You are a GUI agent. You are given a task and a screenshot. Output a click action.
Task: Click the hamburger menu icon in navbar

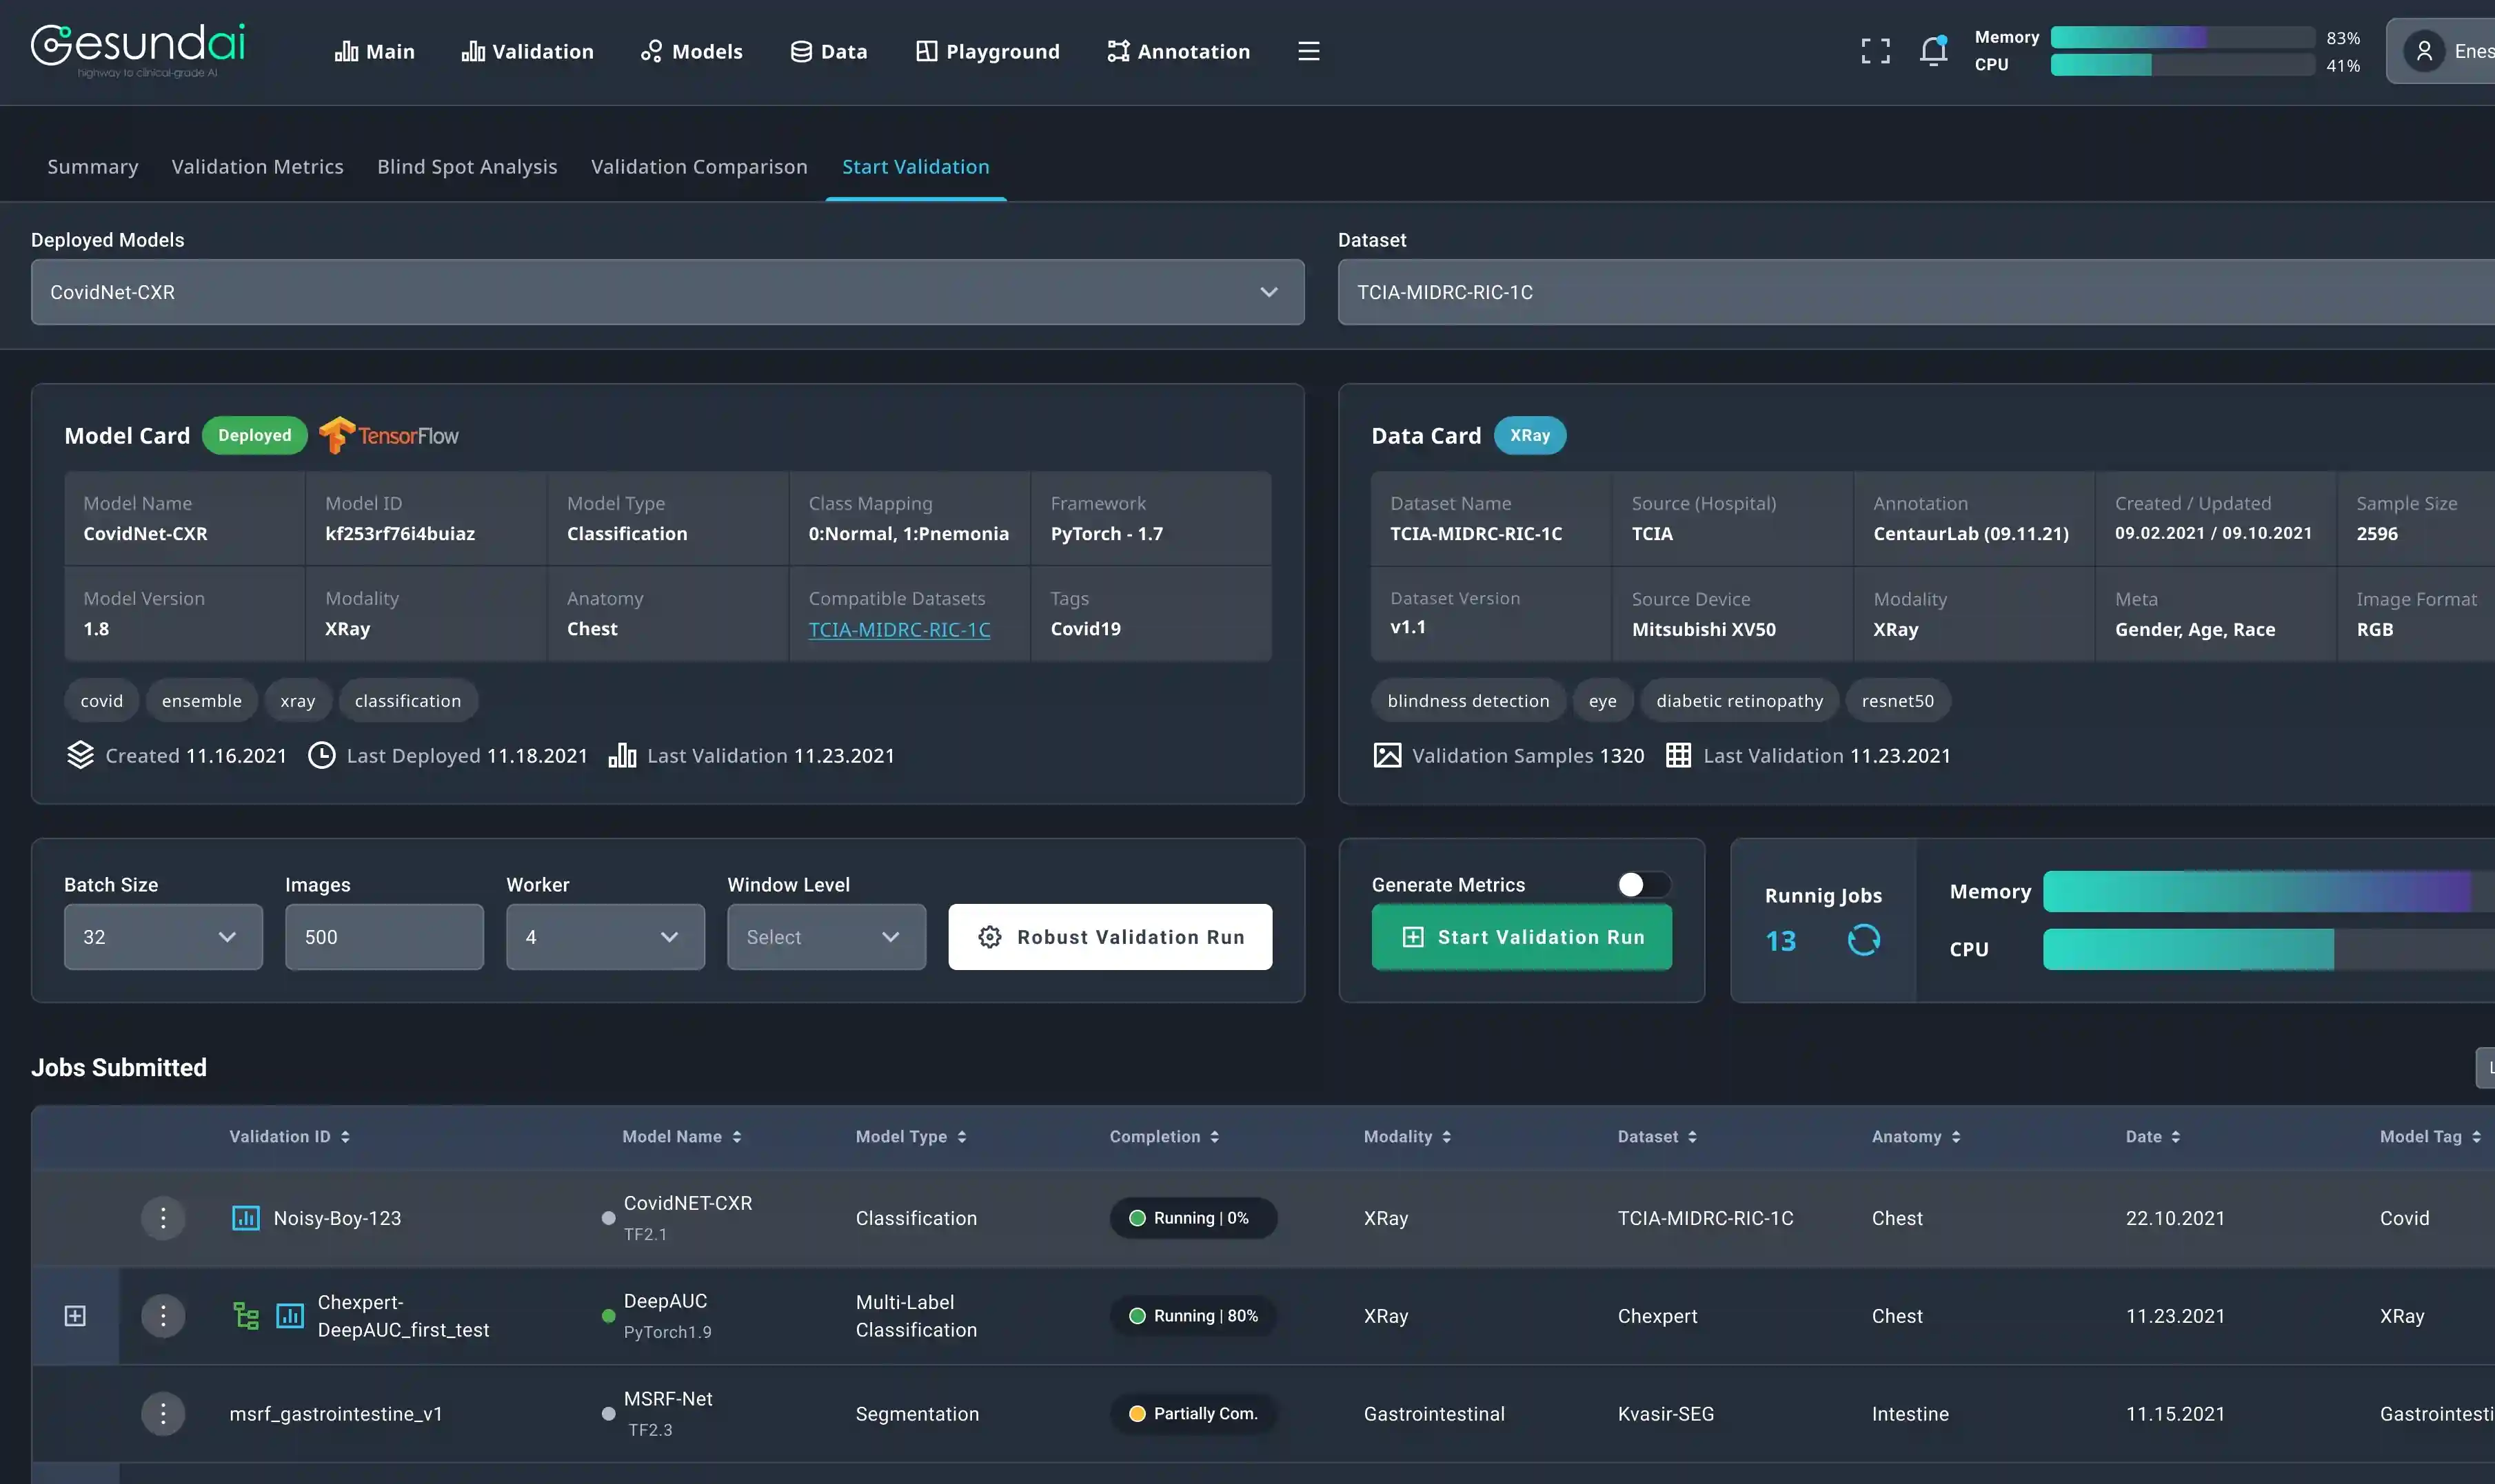[x=1308, y=51]
